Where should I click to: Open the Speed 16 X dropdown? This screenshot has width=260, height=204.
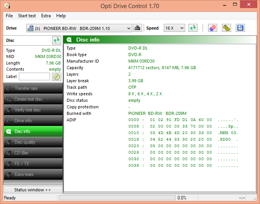pyautogui.click(x=174, y=28)
